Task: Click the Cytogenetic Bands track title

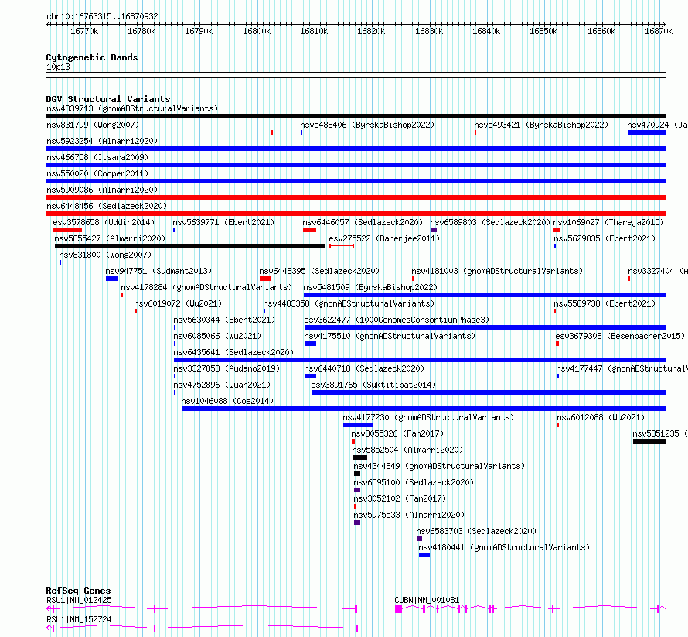Action: (x=92, y=57)
